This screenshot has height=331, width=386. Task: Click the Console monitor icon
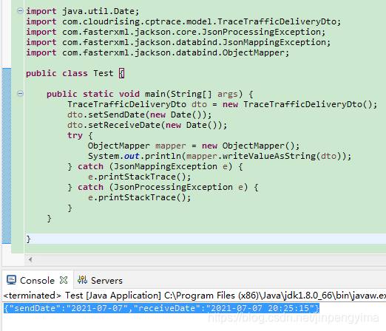[x=11, y=280]
